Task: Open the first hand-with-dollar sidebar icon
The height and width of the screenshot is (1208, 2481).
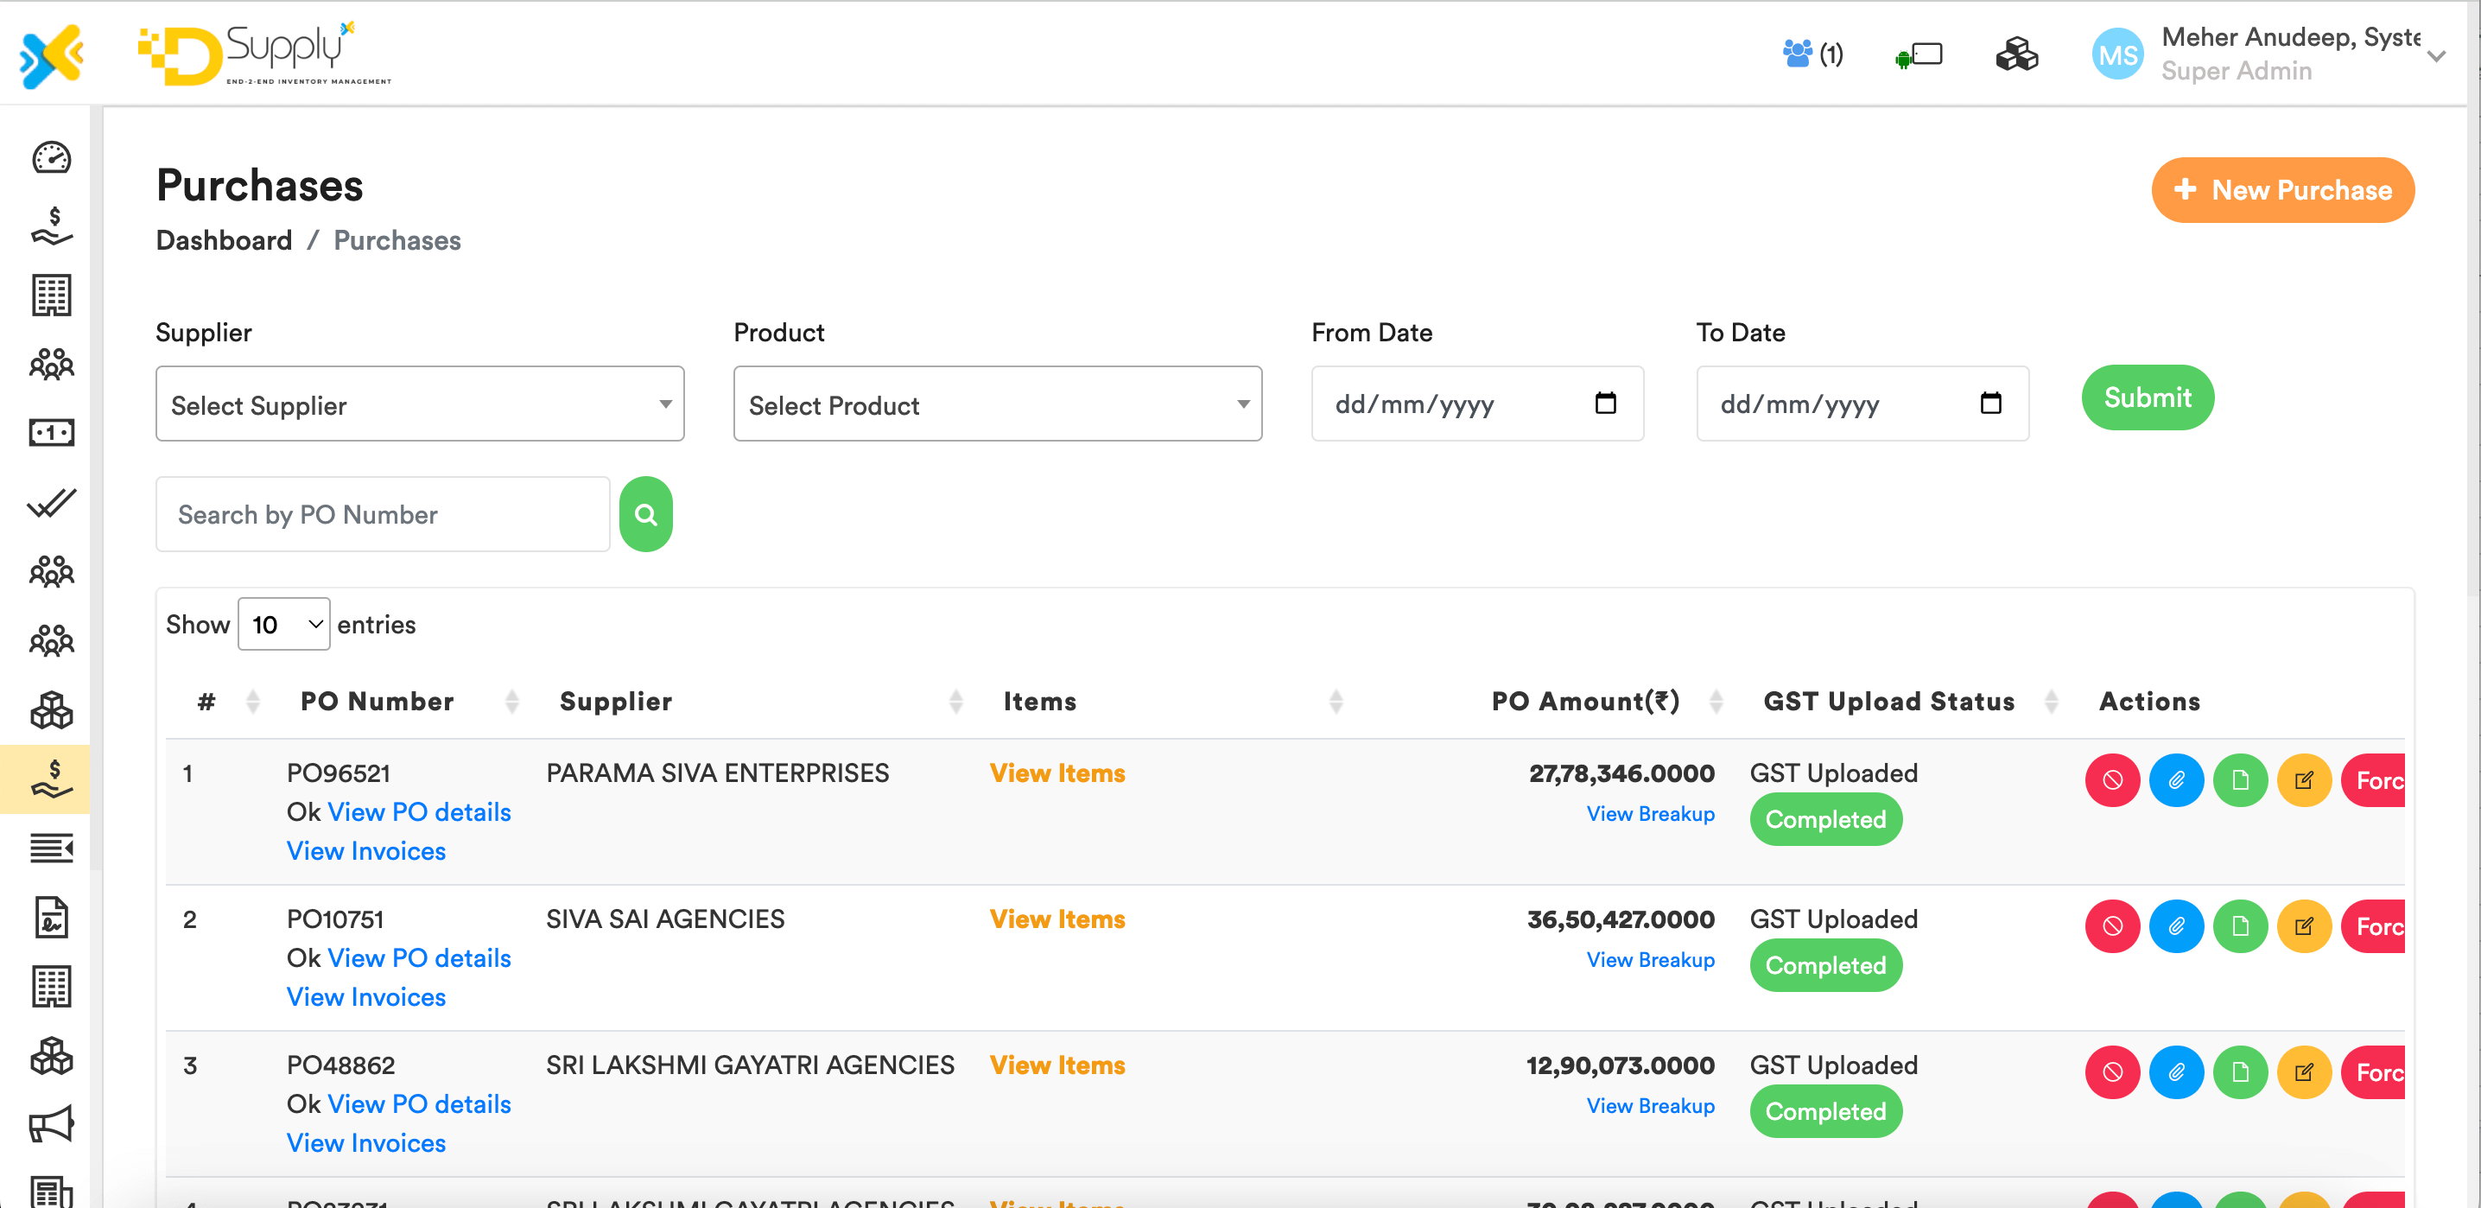Action: coord(51,226)
